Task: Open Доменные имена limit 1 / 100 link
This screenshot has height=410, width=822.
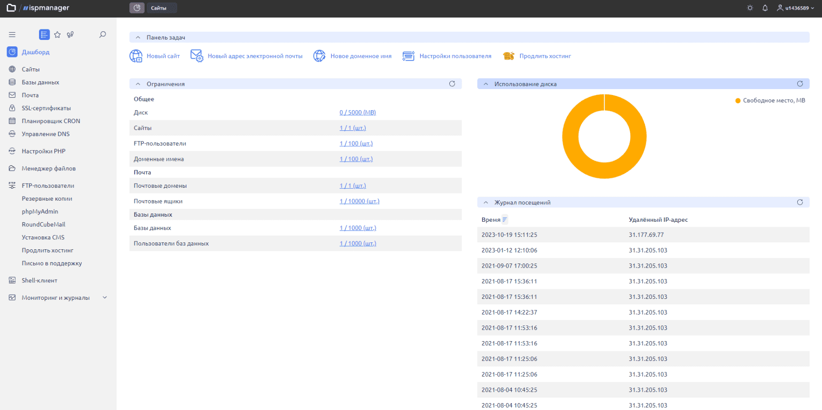Action: [356, 159]
